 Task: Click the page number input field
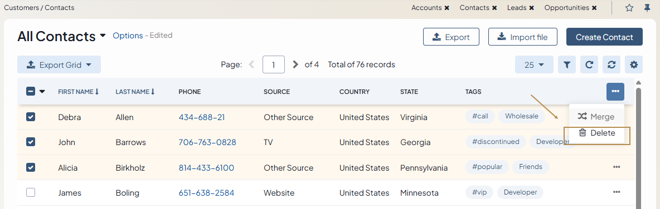click(x=274, y=64)
